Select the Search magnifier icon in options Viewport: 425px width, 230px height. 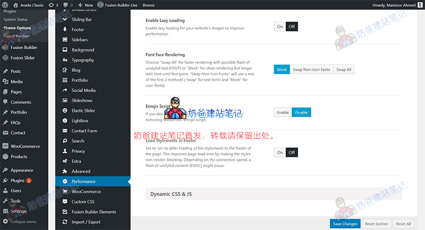click(x=65, y=141)
